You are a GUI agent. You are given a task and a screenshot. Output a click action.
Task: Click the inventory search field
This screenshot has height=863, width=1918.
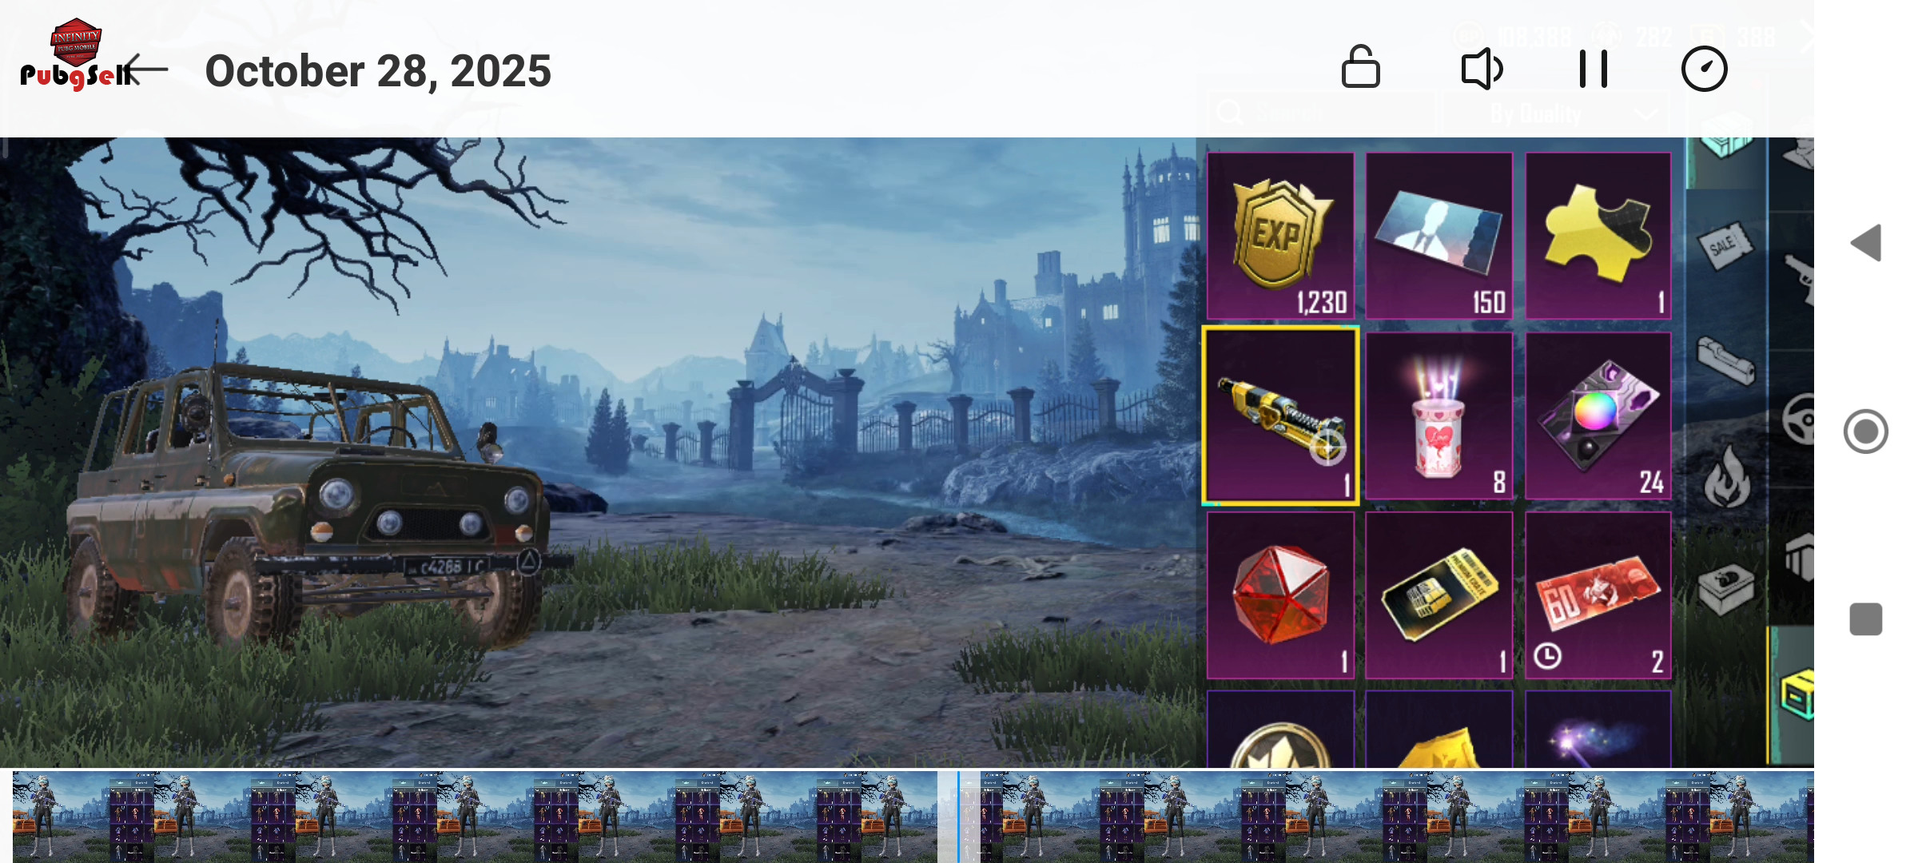(x=1320, y=113)
